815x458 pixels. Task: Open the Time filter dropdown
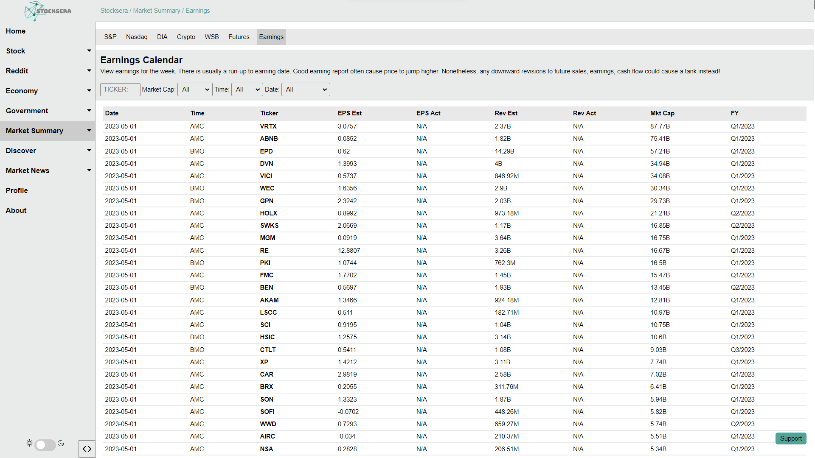pos(247,89)
